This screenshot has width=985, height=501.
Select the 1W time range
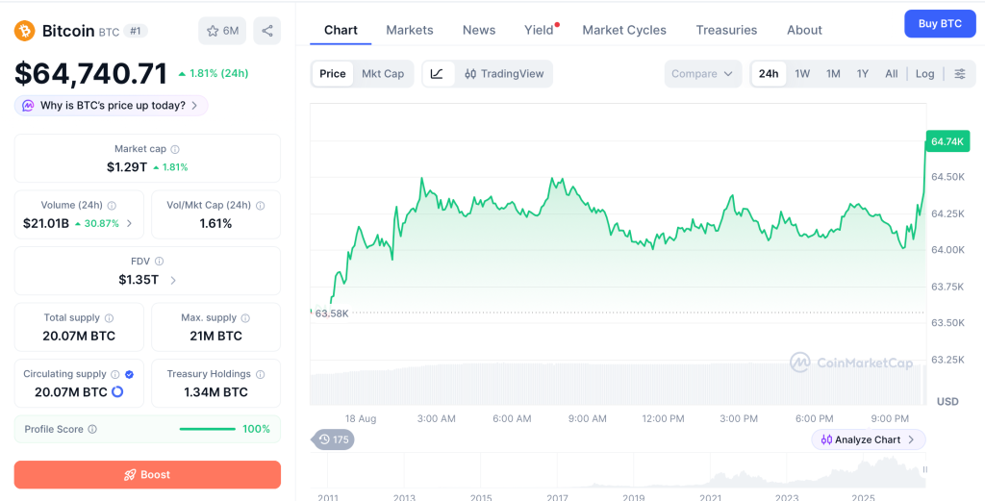(x=802, y=73)
